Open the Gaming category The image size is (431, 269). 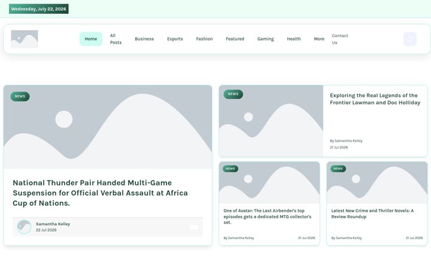(x=266, y=39)
